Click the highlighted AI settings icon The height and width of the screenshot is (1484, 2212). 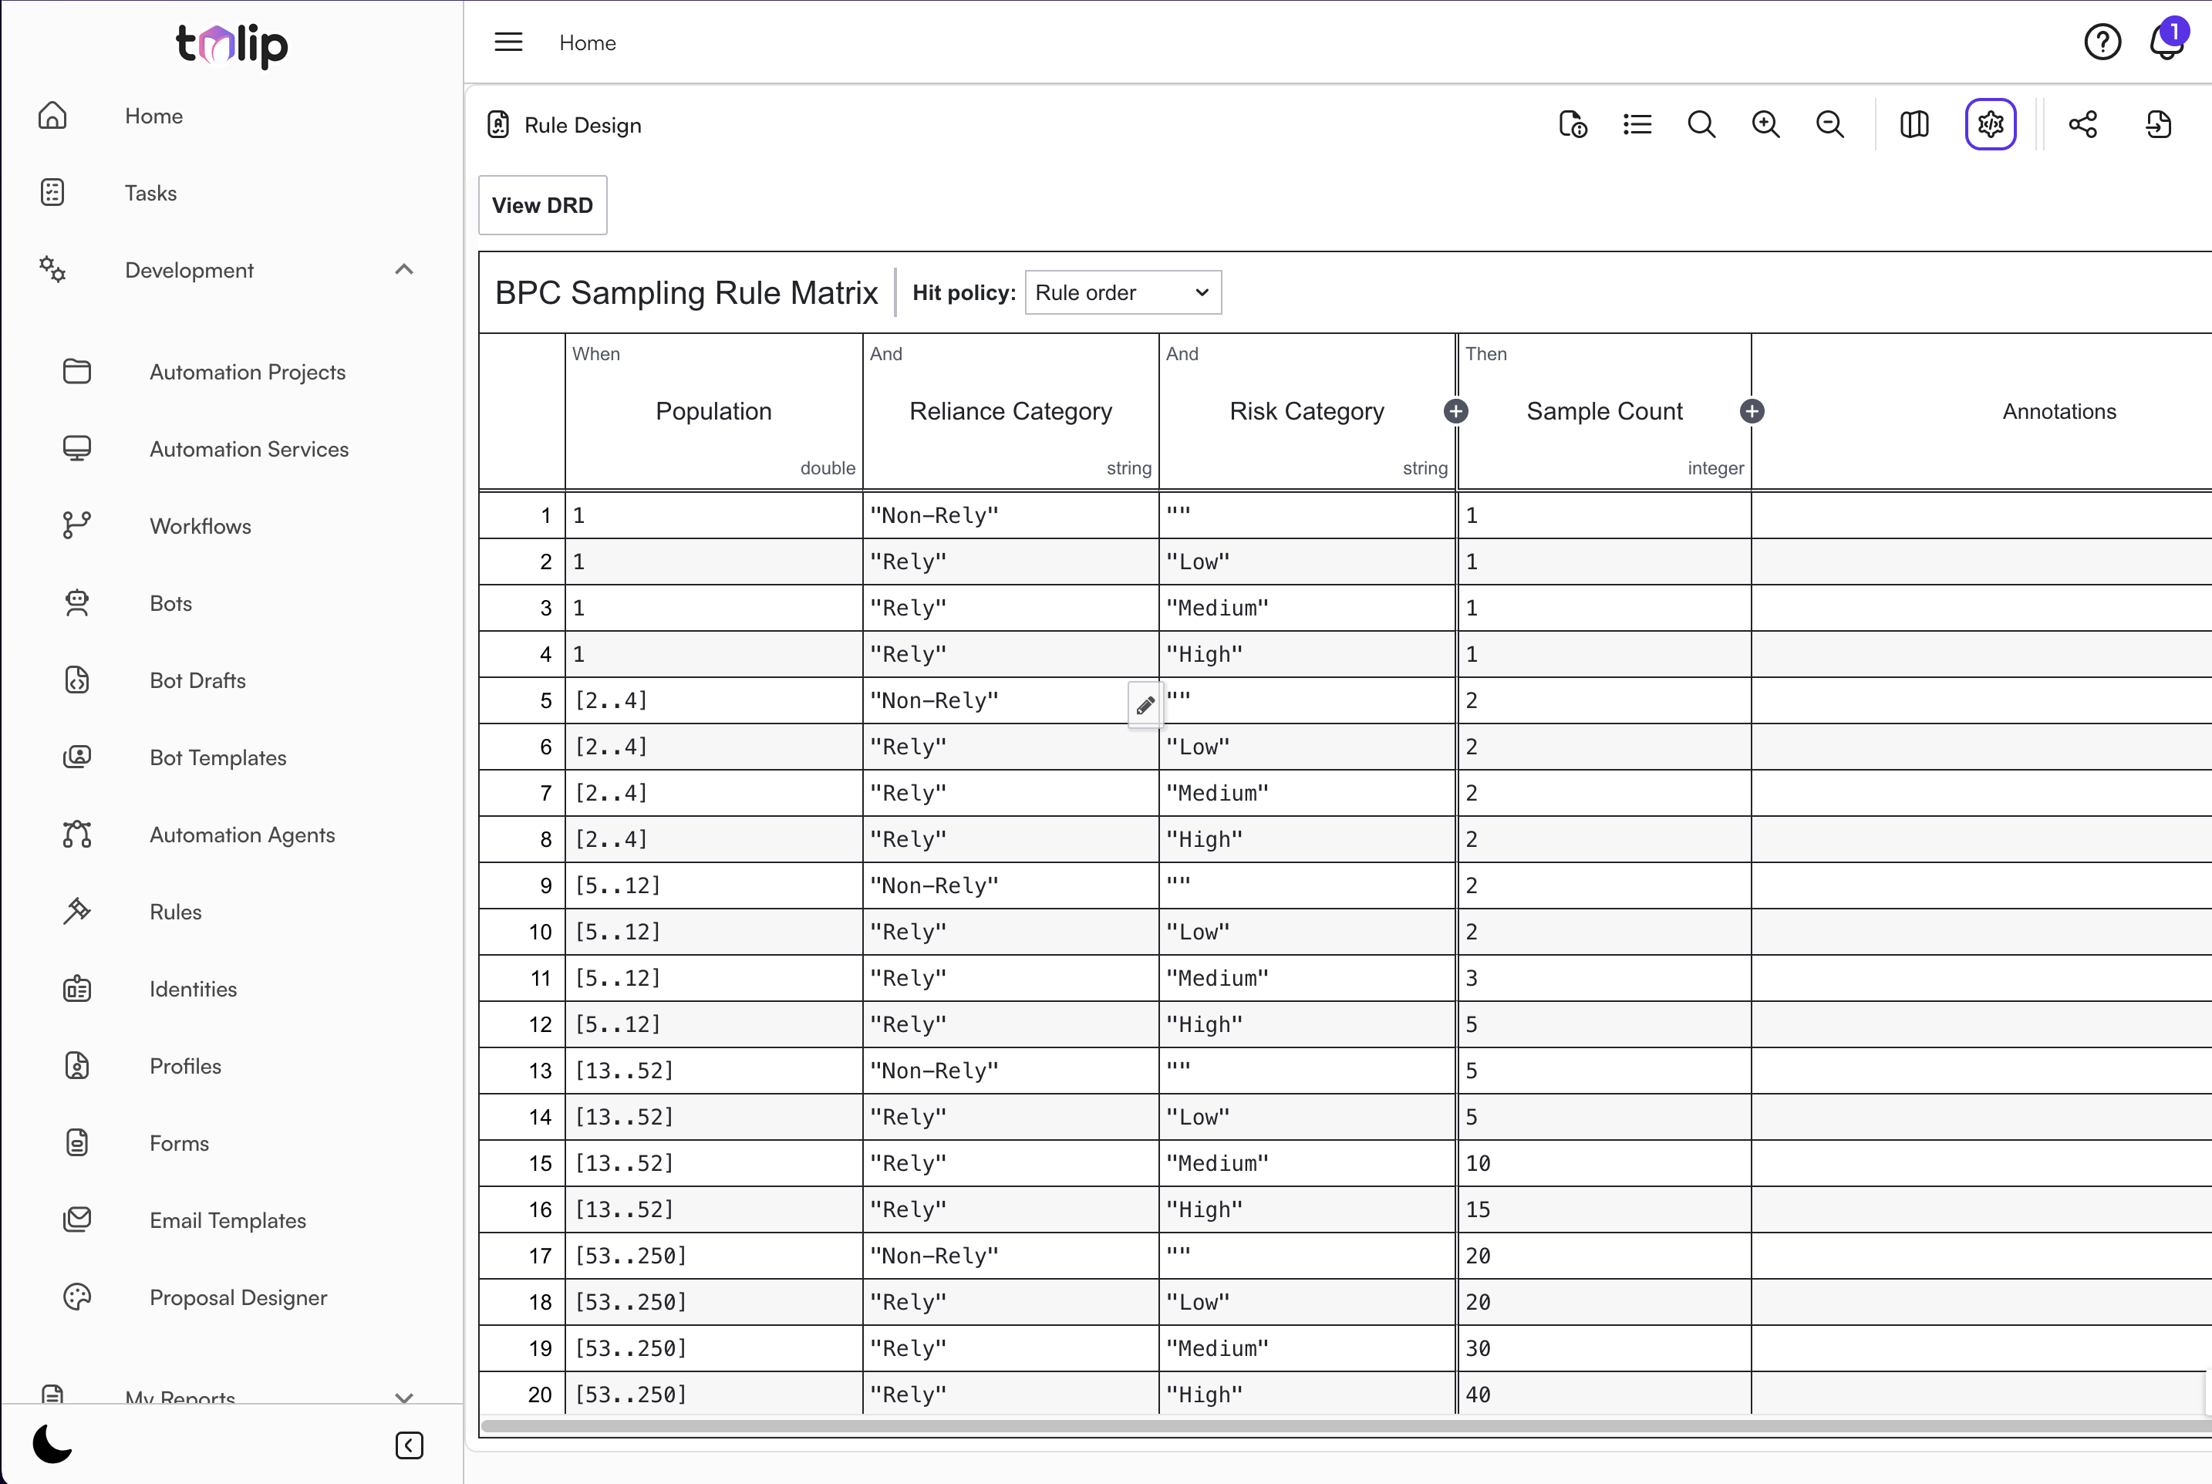pos(1991,124)
